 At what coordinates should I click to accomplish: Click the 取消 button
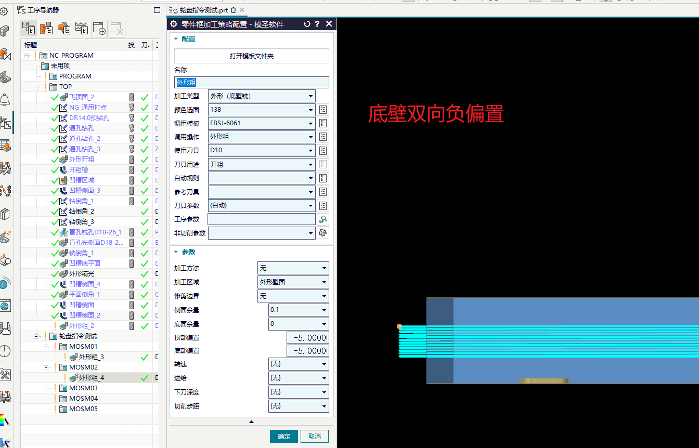point(315,437)
